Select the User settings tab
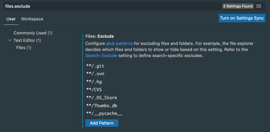Screen dimensions: 270x132 coord(11,19)
